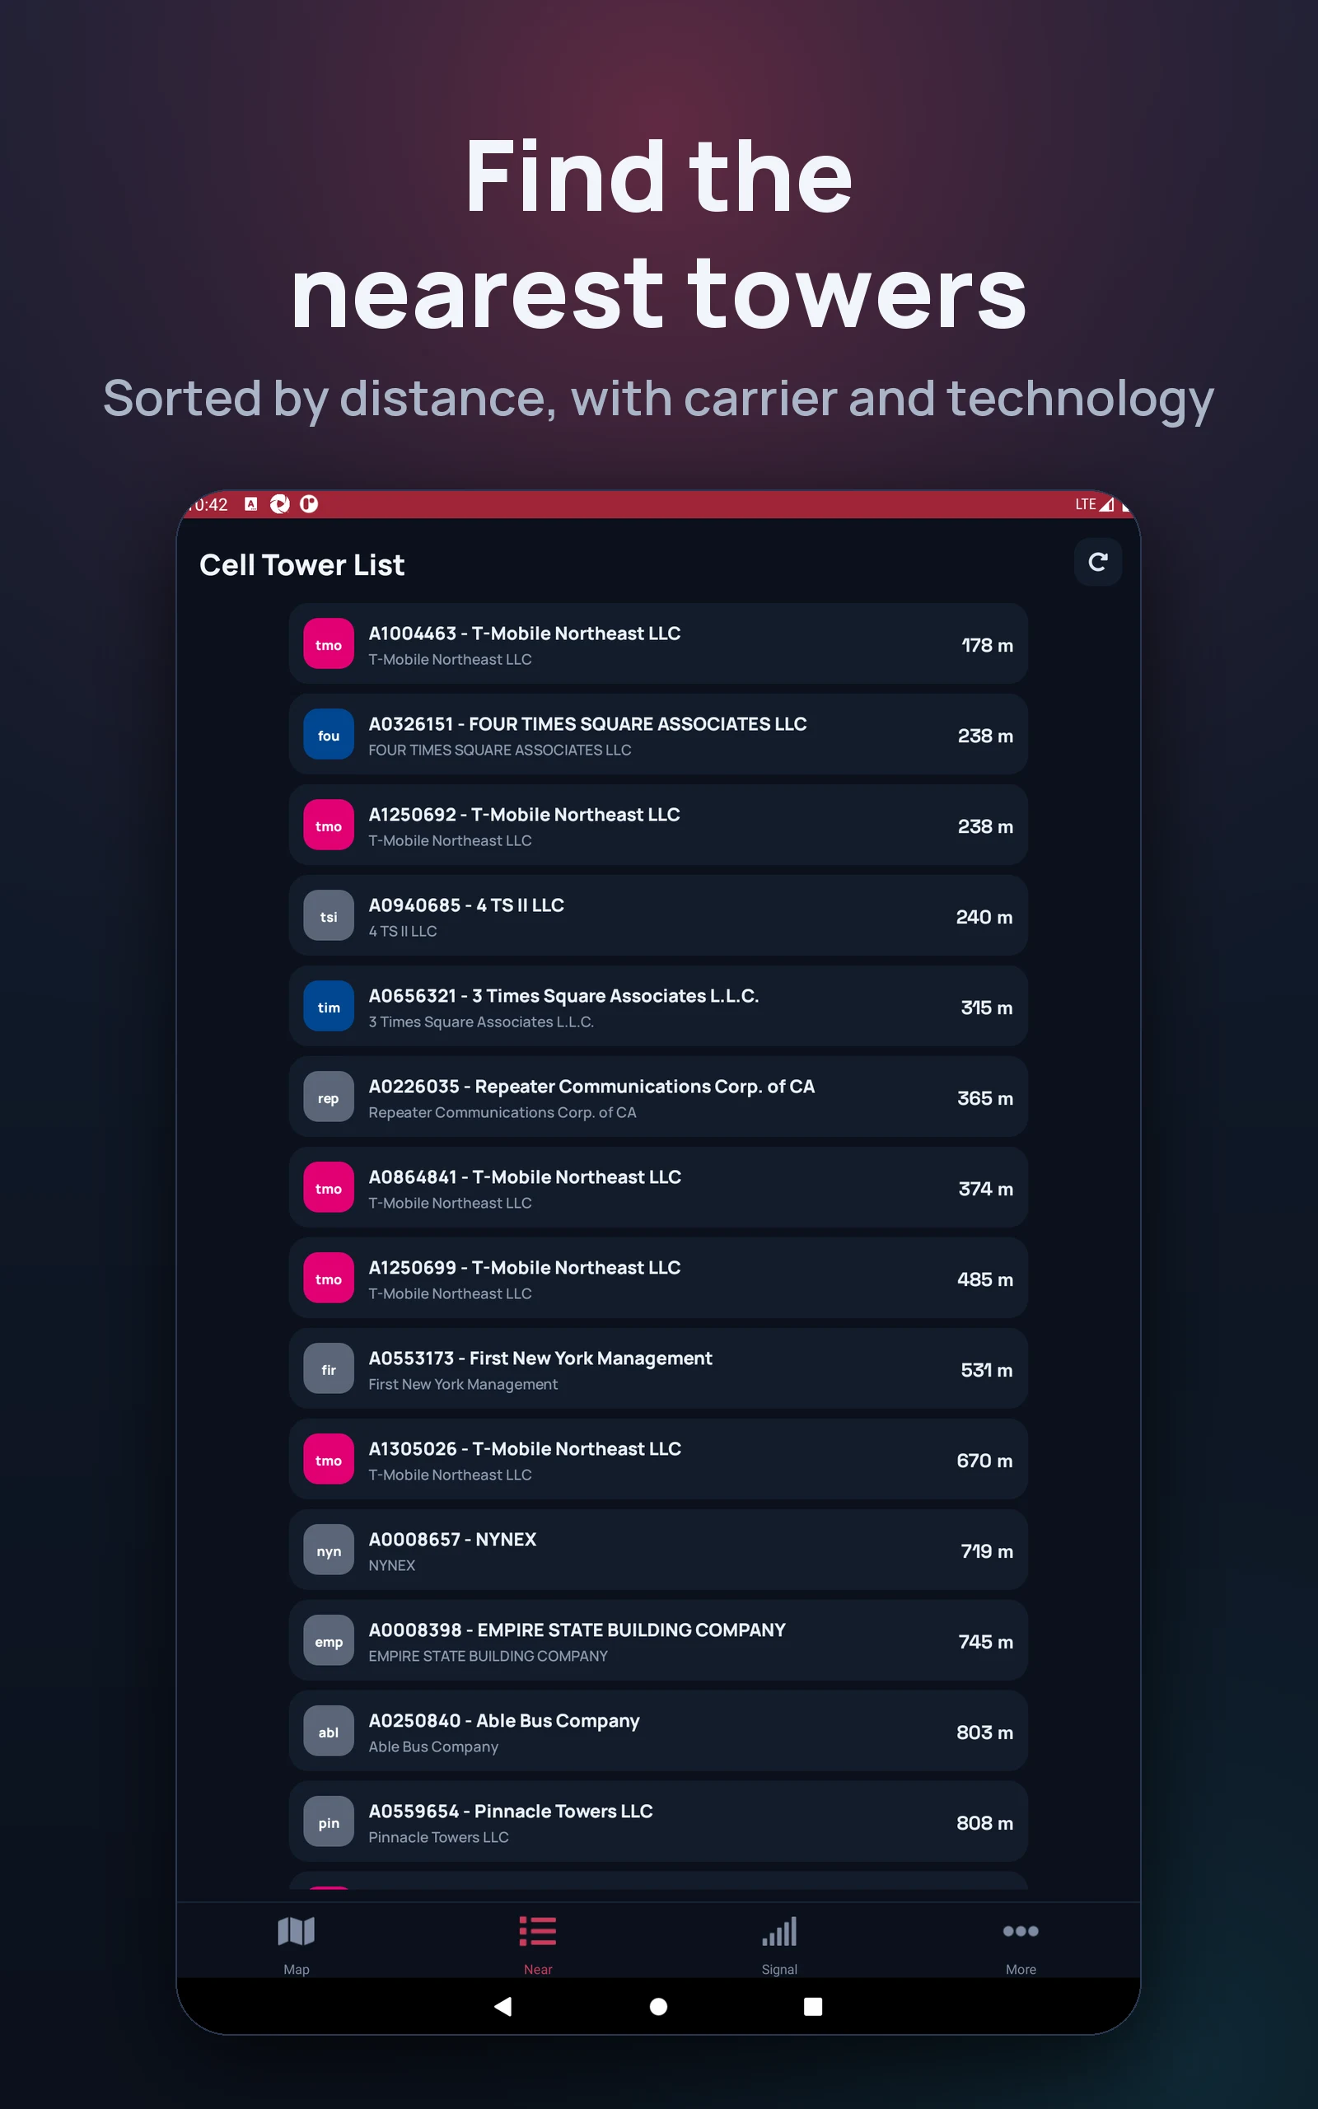Click the fou carrier badge

point(329,735)
